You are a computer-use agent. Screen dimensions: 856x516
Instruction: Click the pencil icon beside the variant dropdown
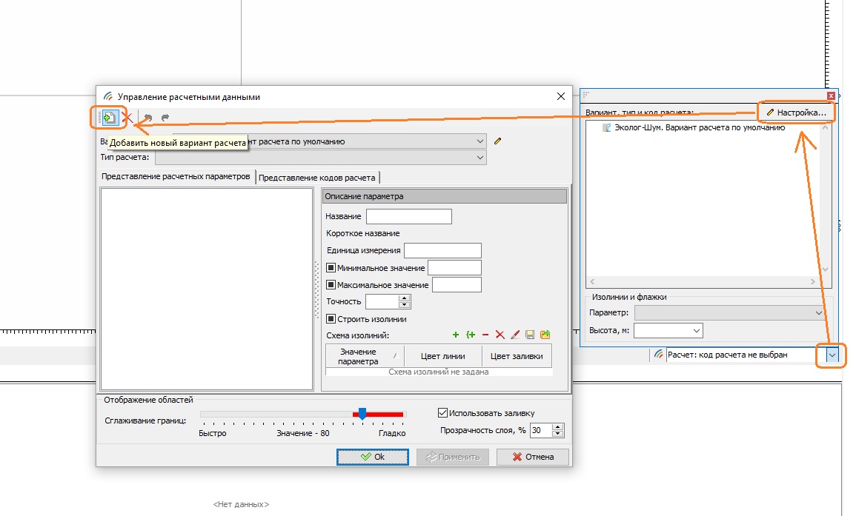pos(498,141)
